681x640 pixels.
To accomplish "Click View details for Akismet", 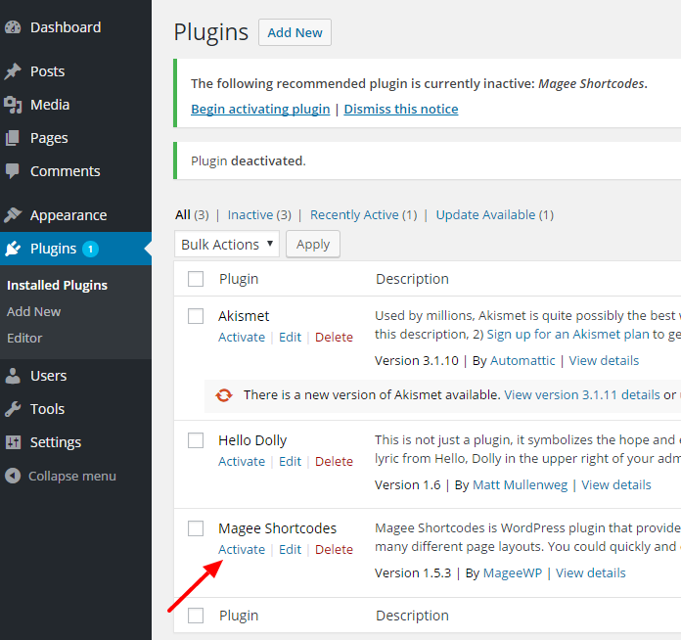I will pyautogui.click(x=604, y=361).
